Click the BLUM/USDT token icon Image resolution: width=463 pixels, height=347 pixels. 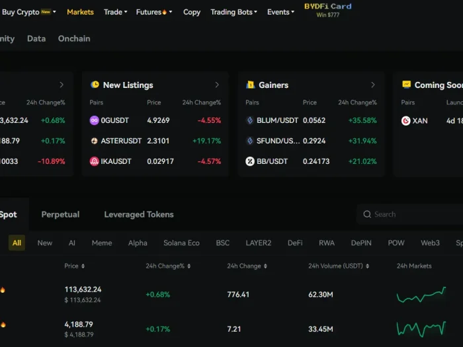coord(250,120)
